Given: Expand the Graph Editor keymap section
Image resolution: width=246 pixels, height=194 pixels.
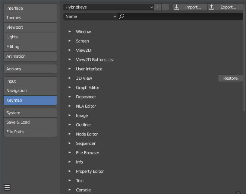Looking at the screenshot, I should point(70,88).
